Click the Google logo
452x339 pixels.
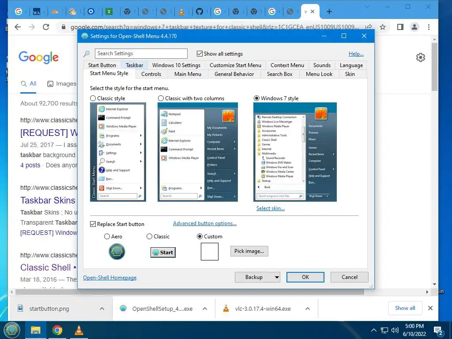click(x=39, y=57)
